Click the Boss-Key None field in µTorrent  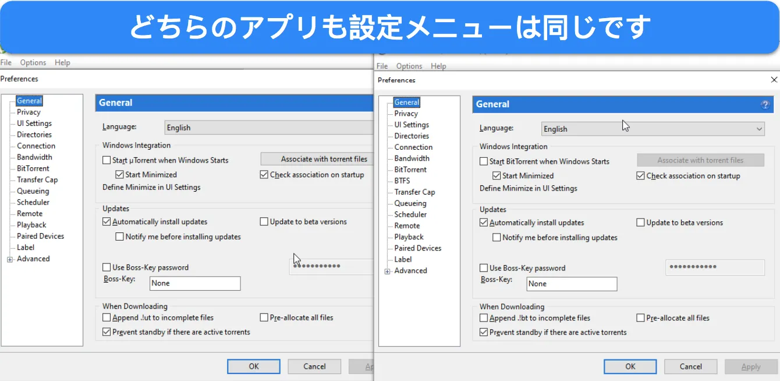[x=195, y=283]
